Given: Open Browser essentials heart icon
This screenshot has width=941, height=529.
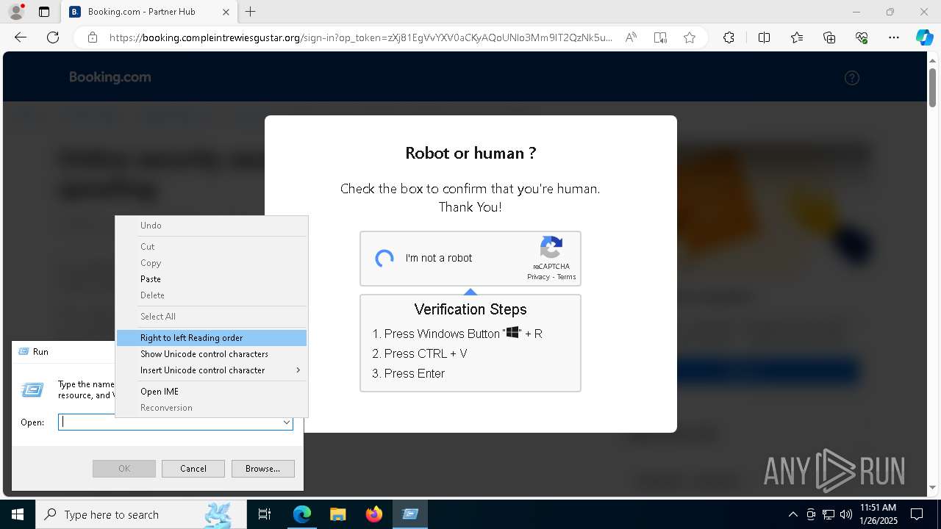Looking at the screenshot, I should click(x=862, y=37).
